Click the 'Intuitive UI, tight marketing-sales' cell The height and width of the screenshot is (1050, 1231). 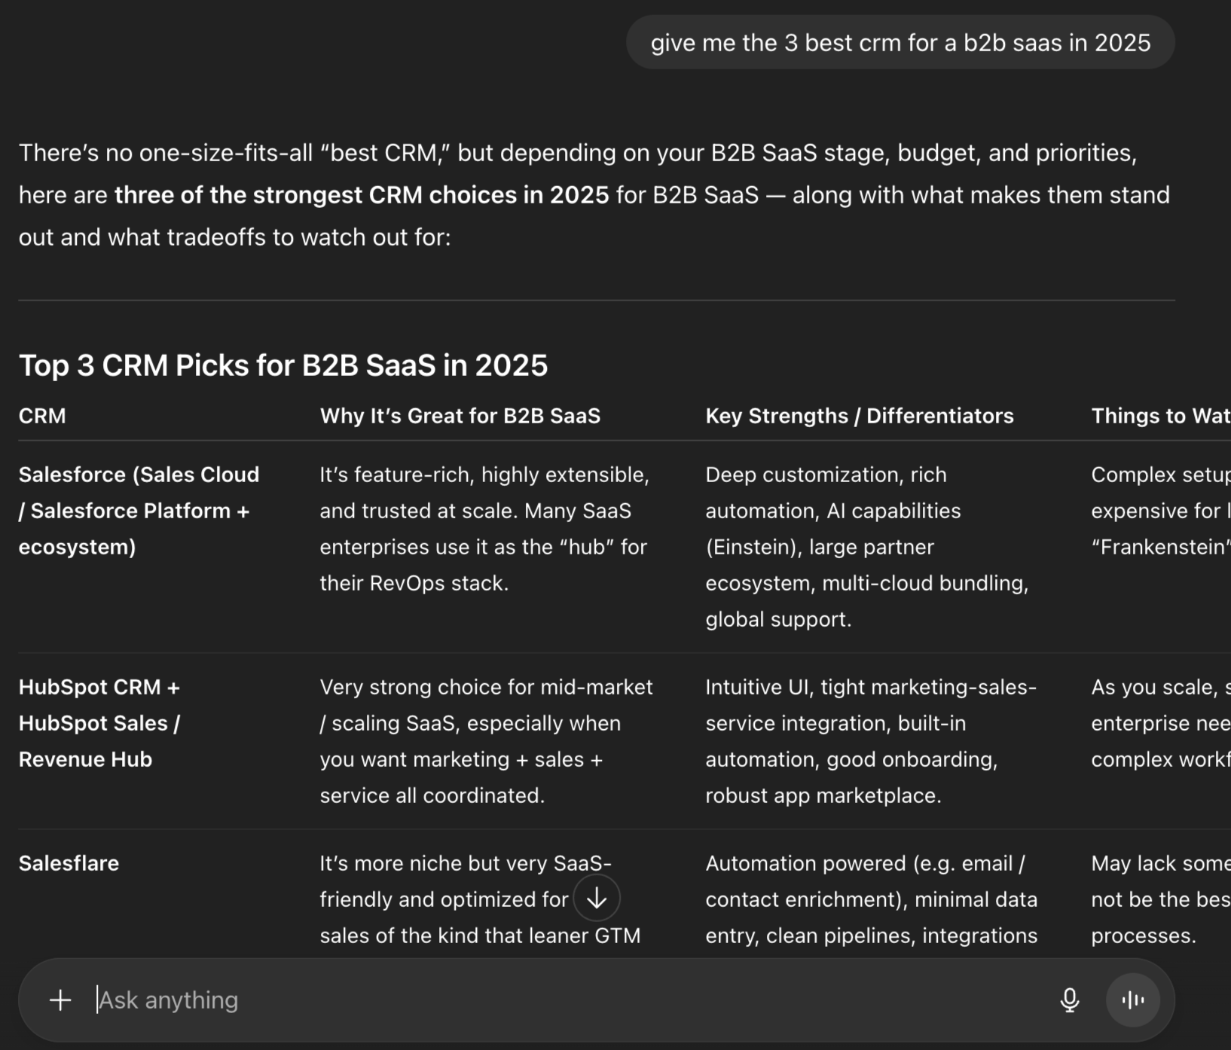pyautogui.click(x=871, y=741)
